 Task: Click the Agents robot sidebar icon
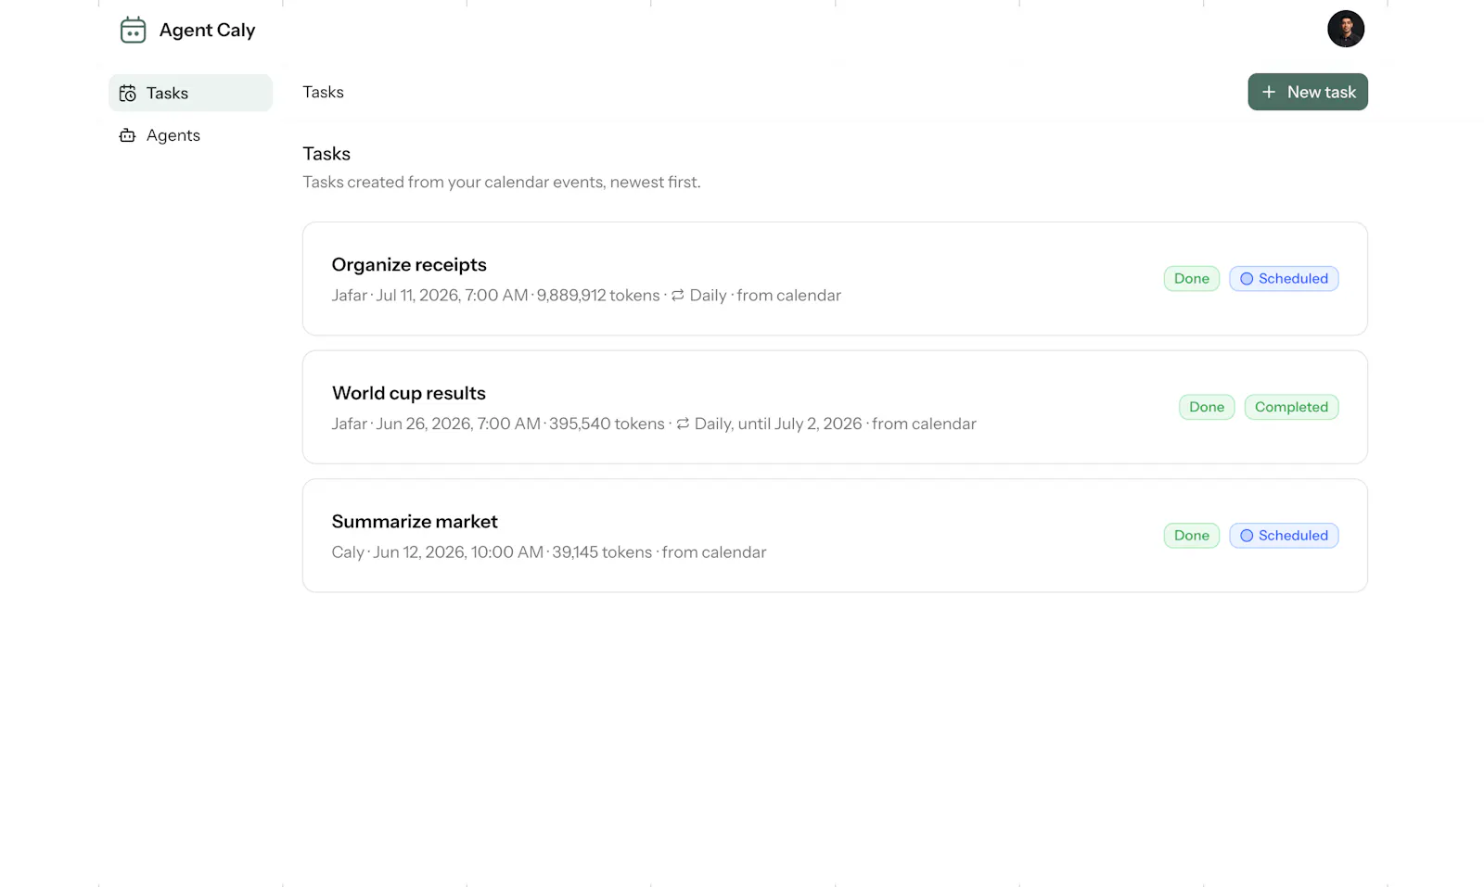pos(128,135)
